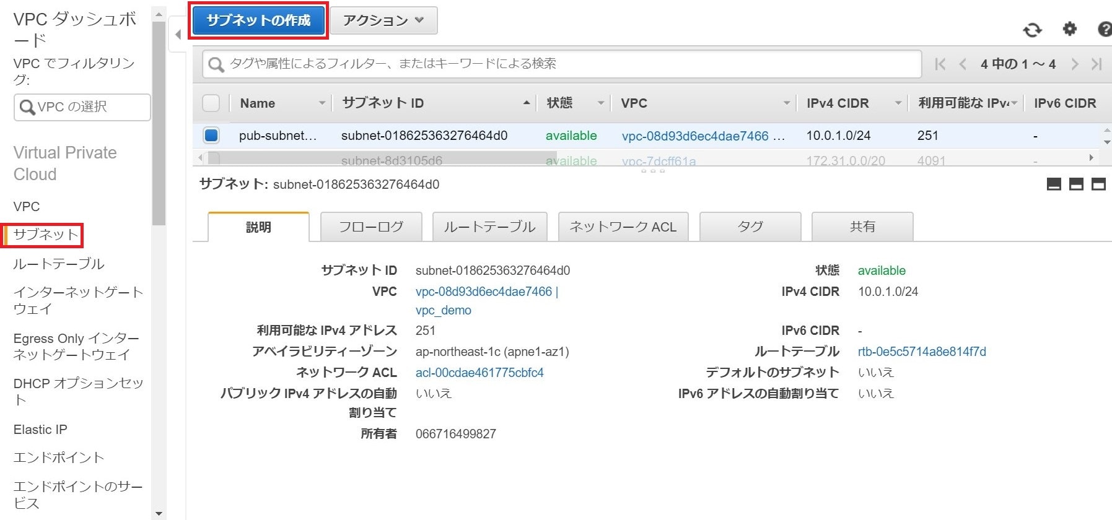Image resolution: width=1112 pixels, height=520 pixels.
Task: Focus the VPC の選択 filter field
Action: (x=82, y=107)
